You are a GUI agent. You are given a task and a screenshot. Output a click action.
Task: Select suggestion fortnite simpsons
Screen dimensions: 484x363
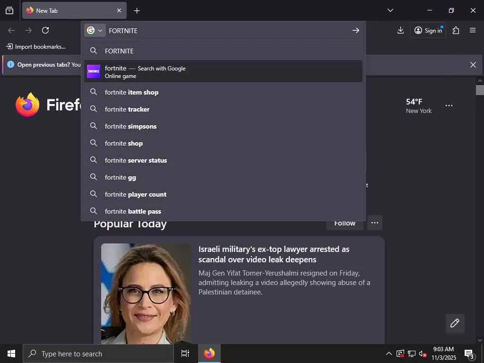[223, 126]
